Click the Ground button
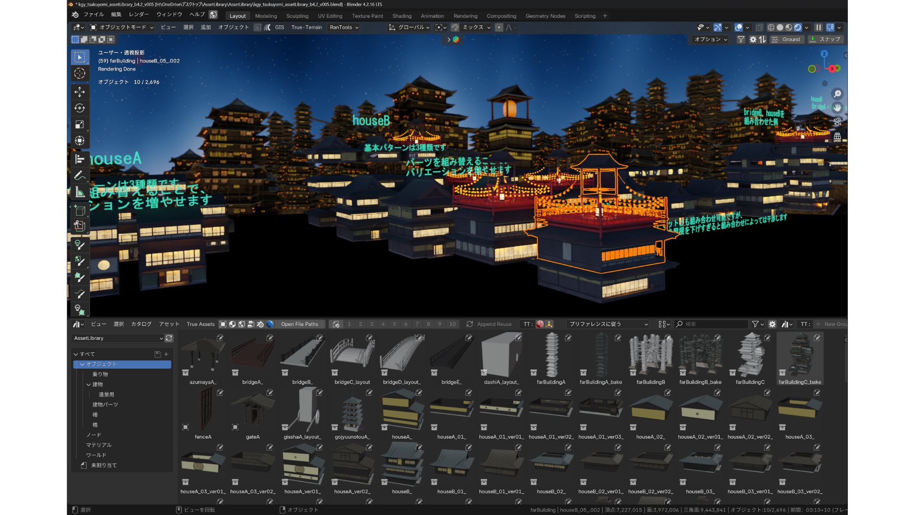This screenshot has width=915, height=515. (x=786, y=40)
